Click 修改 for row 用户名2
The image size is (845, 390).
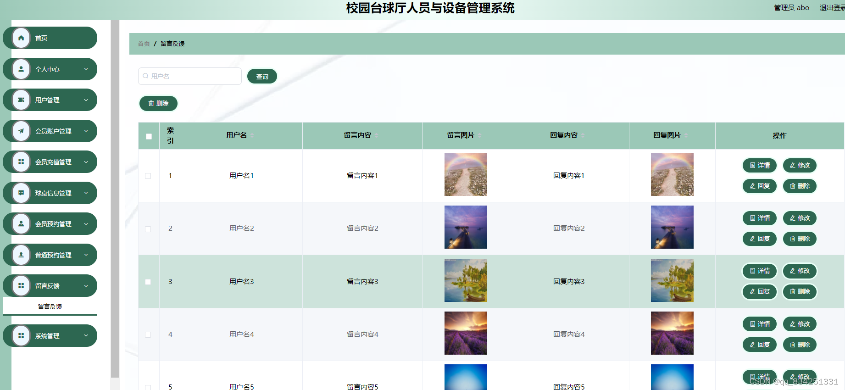[x=800, y=218]
